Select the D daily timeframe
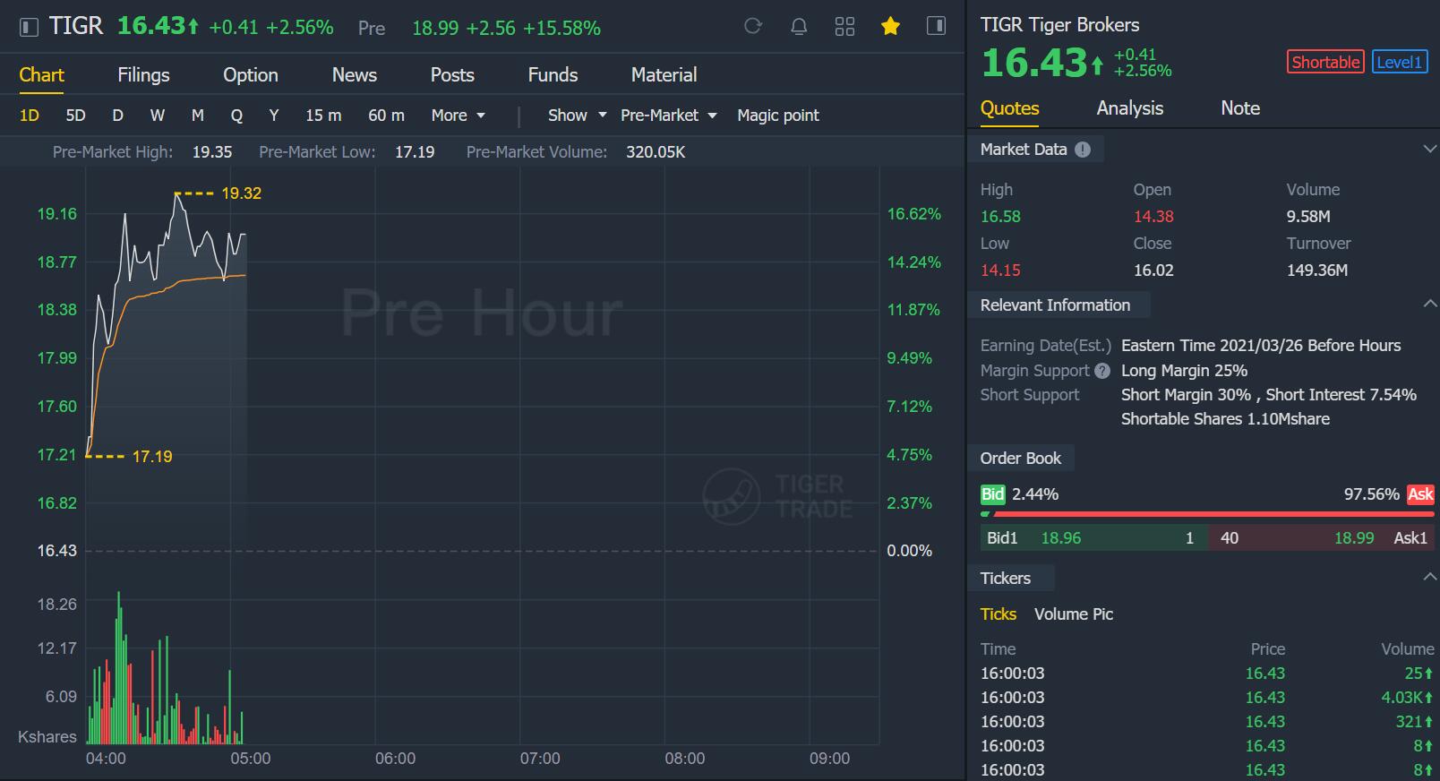Image resolution: width=1440 pixels, height=781 pixels. pyautogui.click(x=117, y=116)
